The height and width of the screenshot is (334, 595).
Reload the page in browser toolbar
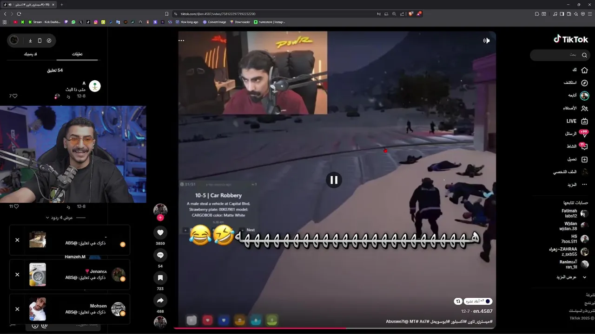pos(19,14)
